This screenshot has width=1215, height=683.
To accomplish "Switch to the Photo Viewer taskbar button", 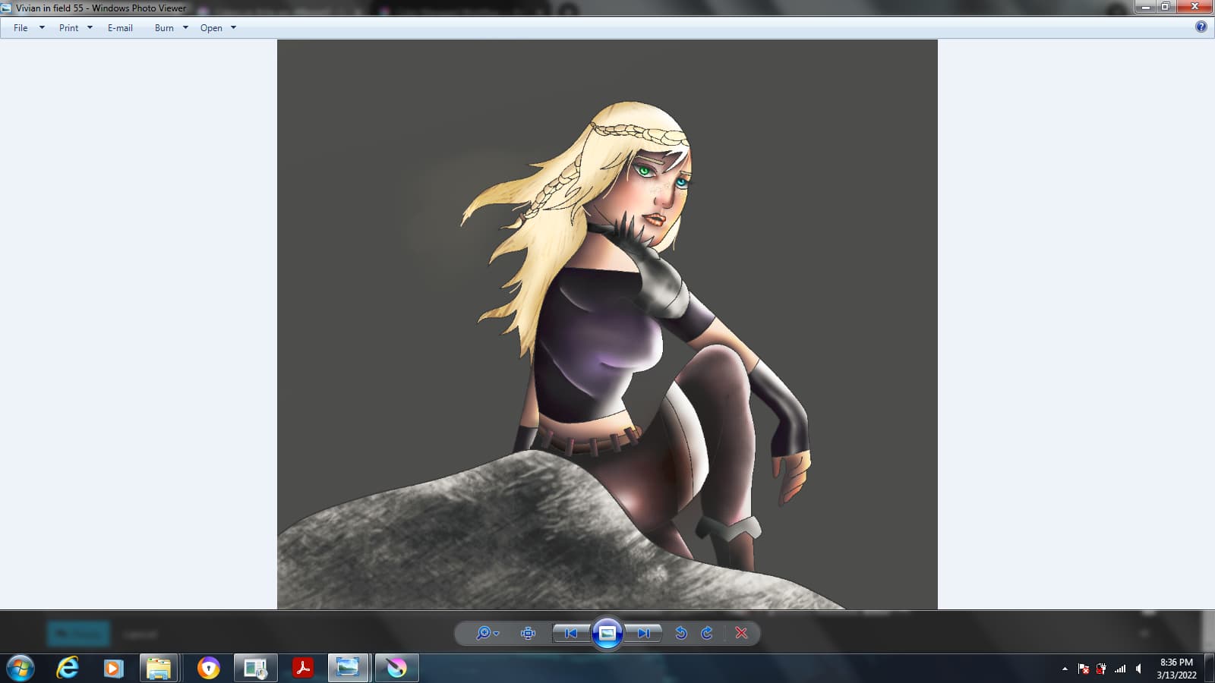I will coord(348,668).
